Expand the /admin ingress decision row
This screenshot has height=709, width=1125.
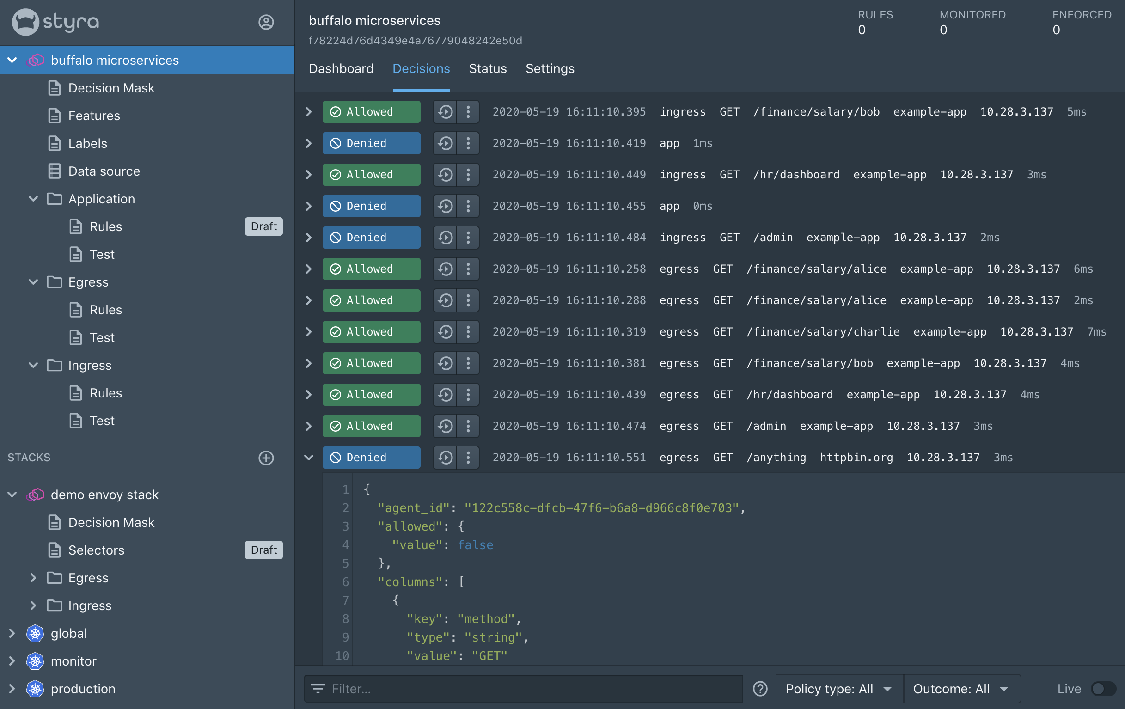point(308,237)
